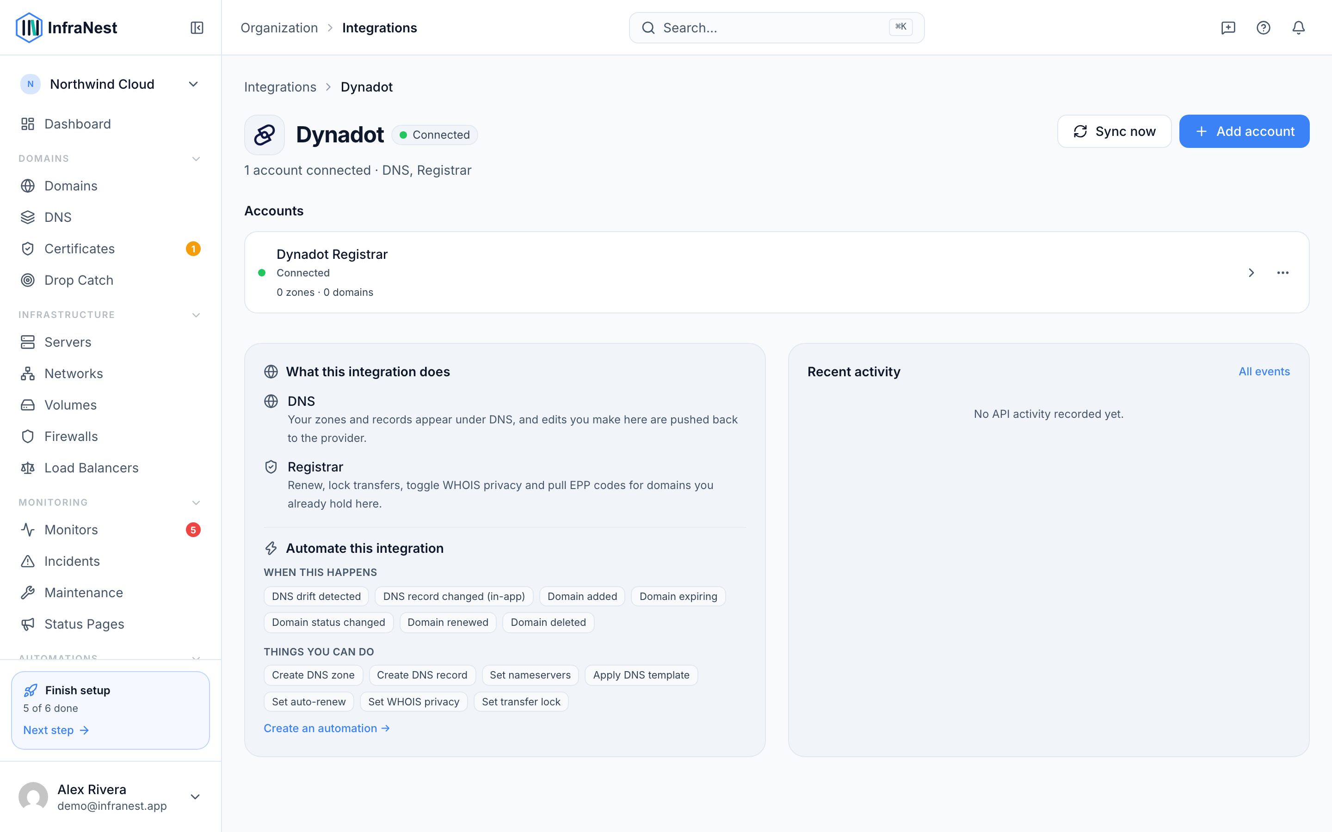Open the Dynadot Registrar account chevron
Image resolution: width=1332 pixels, height=832 pixels.
tap(1251, 272)
